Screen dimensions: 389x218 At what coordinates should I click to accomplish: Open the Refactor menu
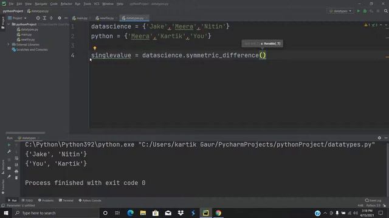pos(66,4)
